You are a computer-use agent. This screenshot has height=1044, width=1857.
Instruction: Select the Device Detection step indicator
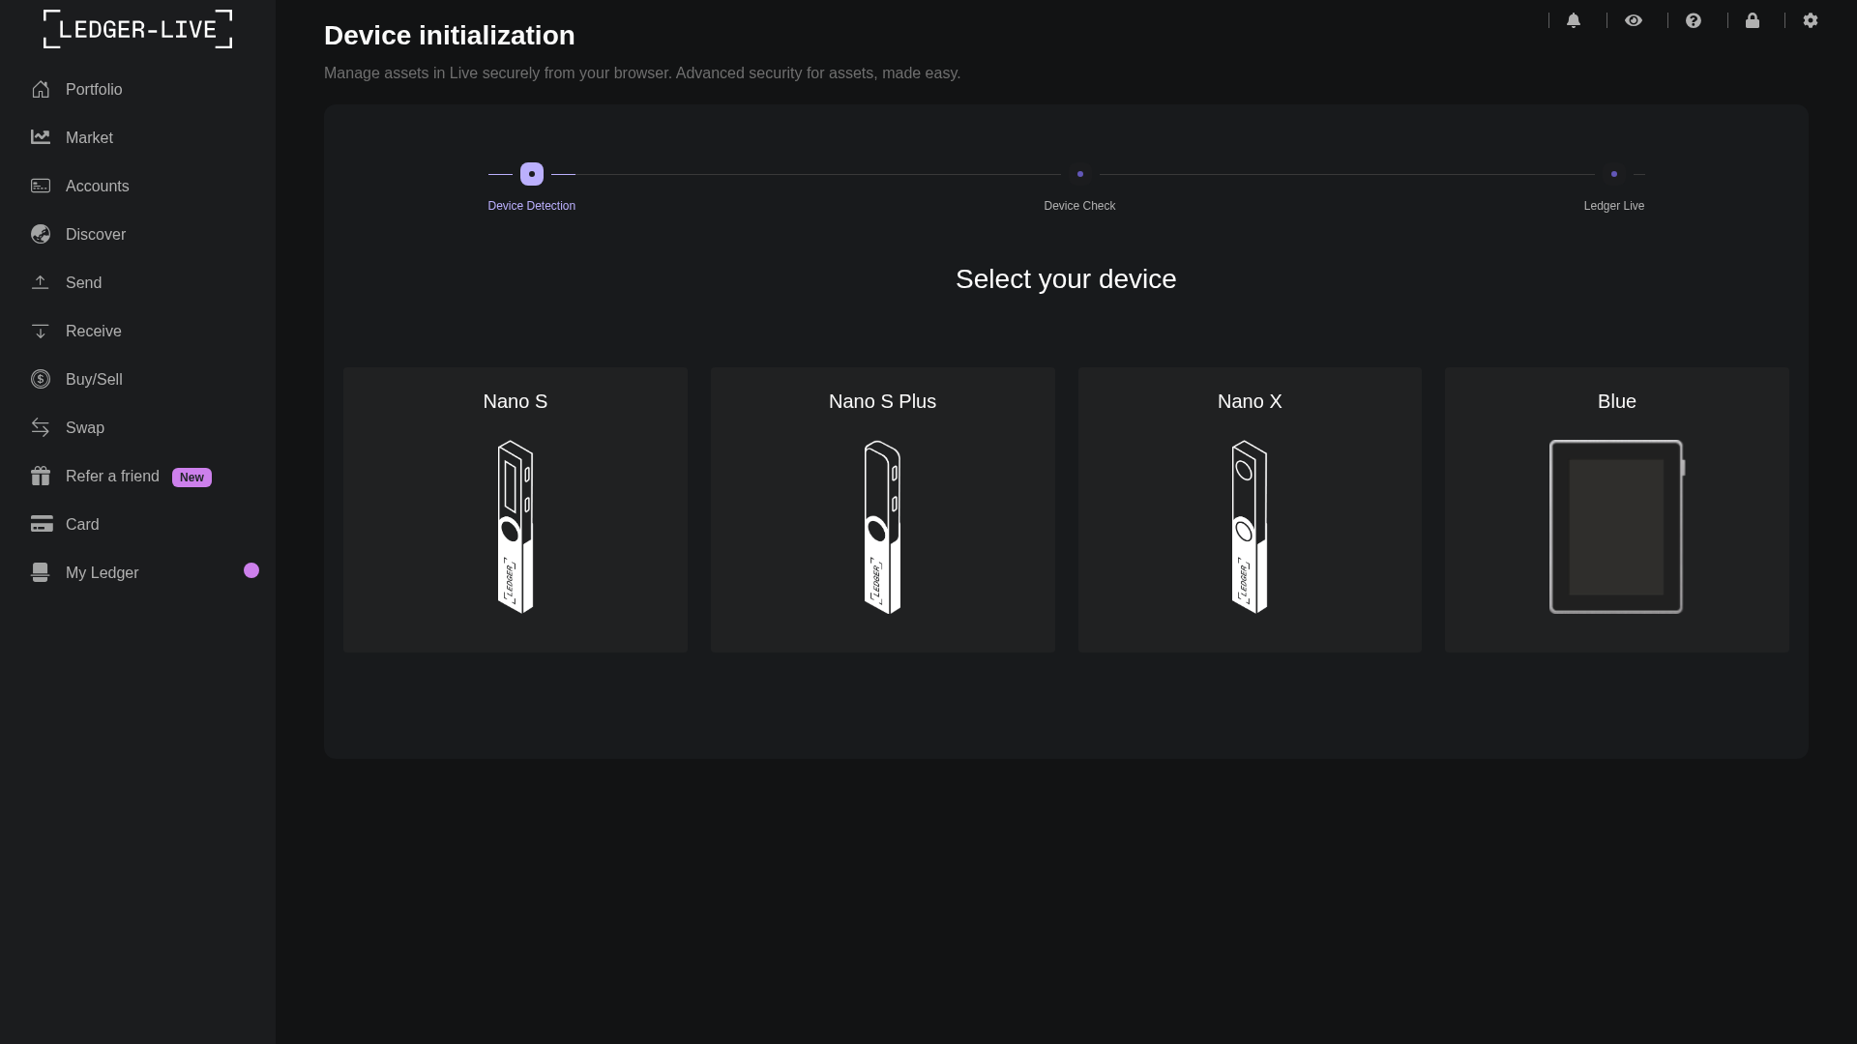(530, 174)
